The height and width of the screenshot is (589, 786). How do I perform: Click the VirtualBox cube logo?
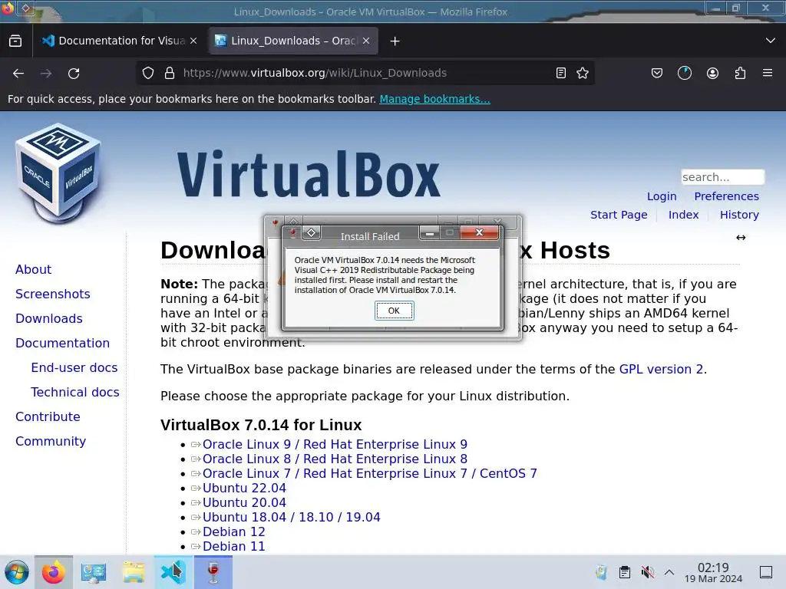pyautogui.click(x=59, y=173)
